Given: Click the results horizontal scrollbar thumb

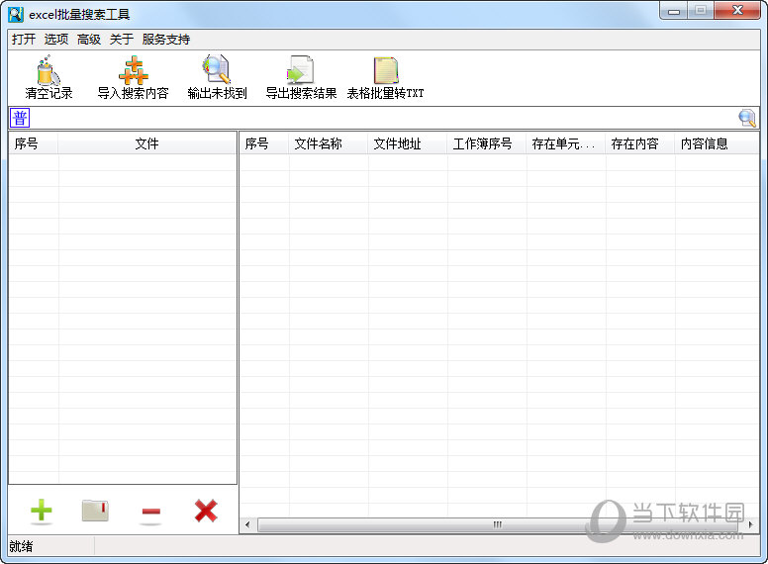Looking at the screenshot, I should (498, 524).
